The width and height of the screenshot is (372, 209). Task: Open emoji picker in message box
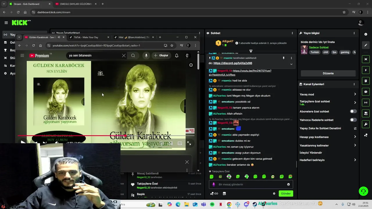point(288,184)
